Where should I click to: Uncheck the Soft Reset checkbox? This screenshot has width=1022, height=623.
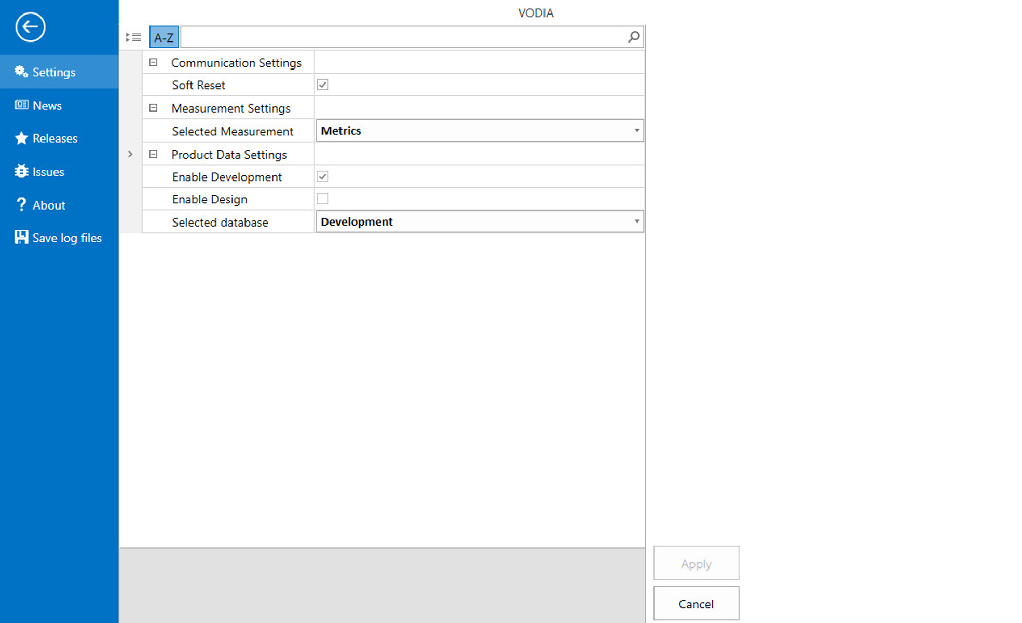coord(322,85)
